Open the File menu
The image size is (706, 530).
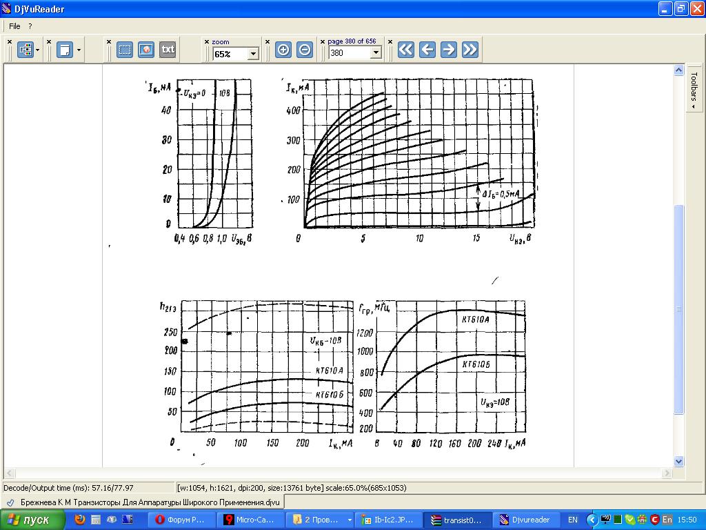tap(14, 26)
